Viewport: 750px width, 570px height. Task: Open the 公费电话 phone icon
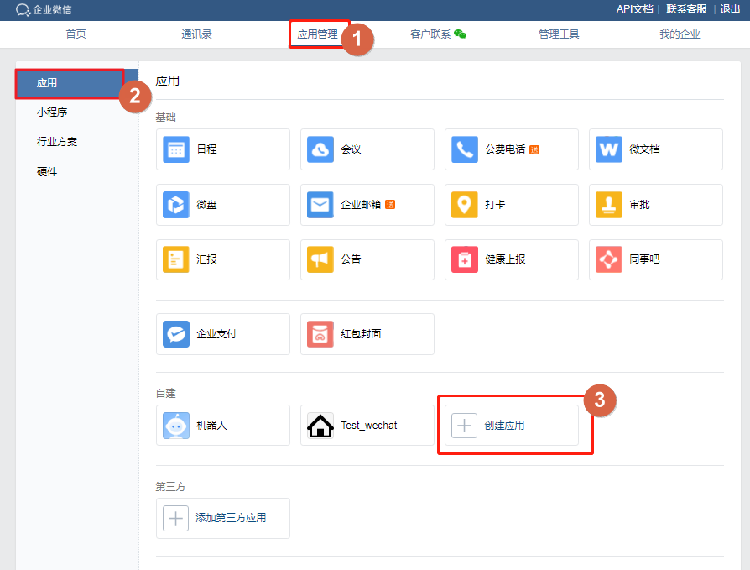(465, 149)
